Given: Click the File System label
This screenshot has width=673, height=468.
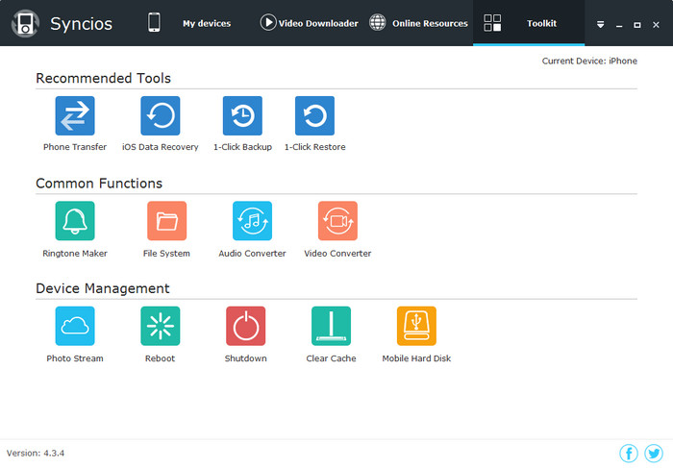Looking at the screenshot, I should tap(166, 254).
